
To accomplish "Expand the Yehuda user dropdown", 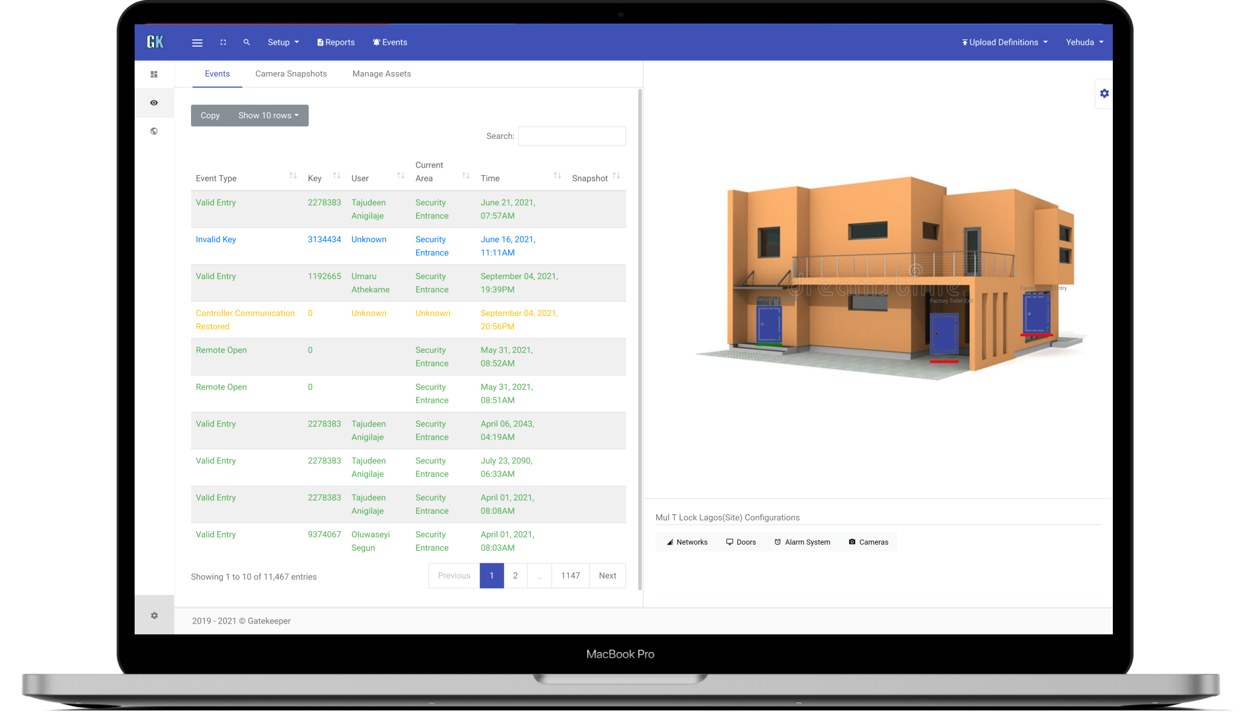I will 1084,42.
